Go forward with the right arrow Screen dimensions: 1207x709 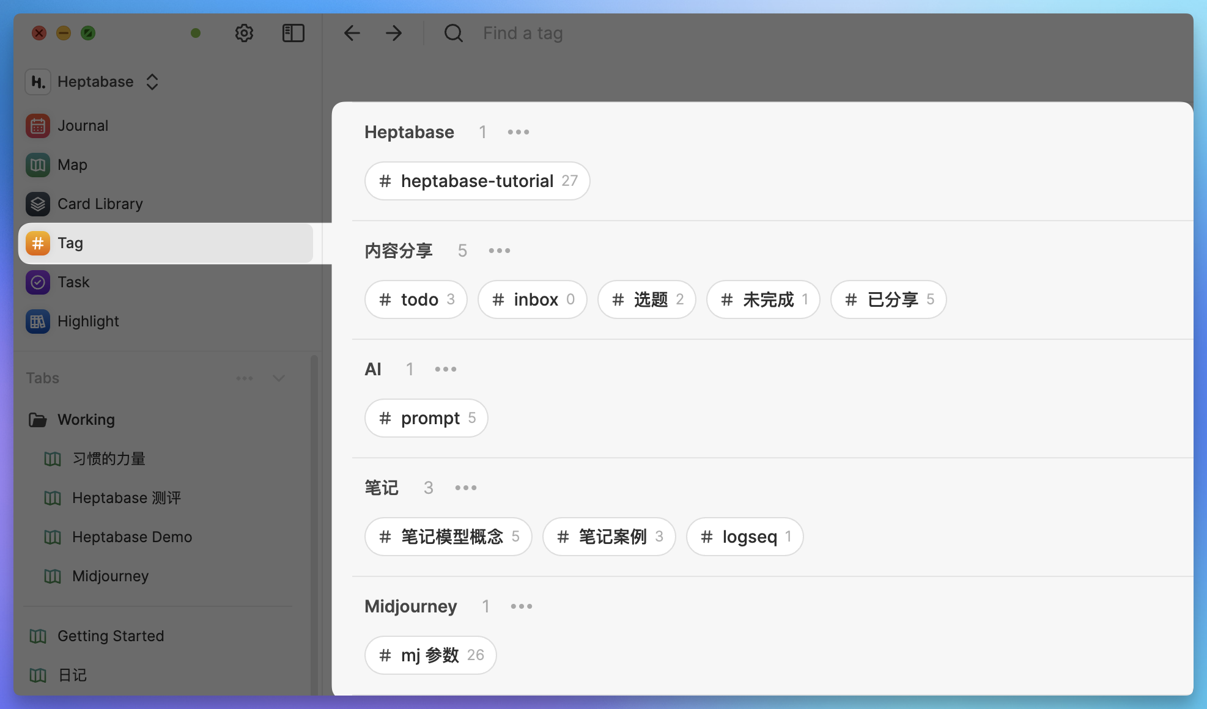tap(394, 33)
